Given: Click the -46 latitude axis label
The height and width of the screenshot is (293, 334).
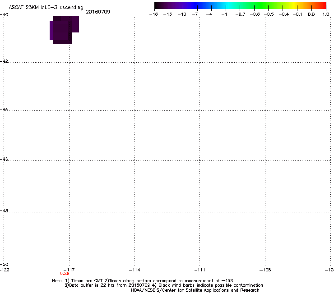Looking at the screenshot, I should click(4, 159).
